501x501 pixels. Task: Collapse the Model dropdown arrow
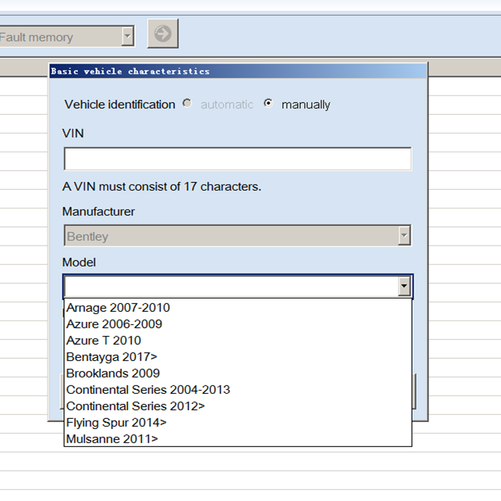404,286
